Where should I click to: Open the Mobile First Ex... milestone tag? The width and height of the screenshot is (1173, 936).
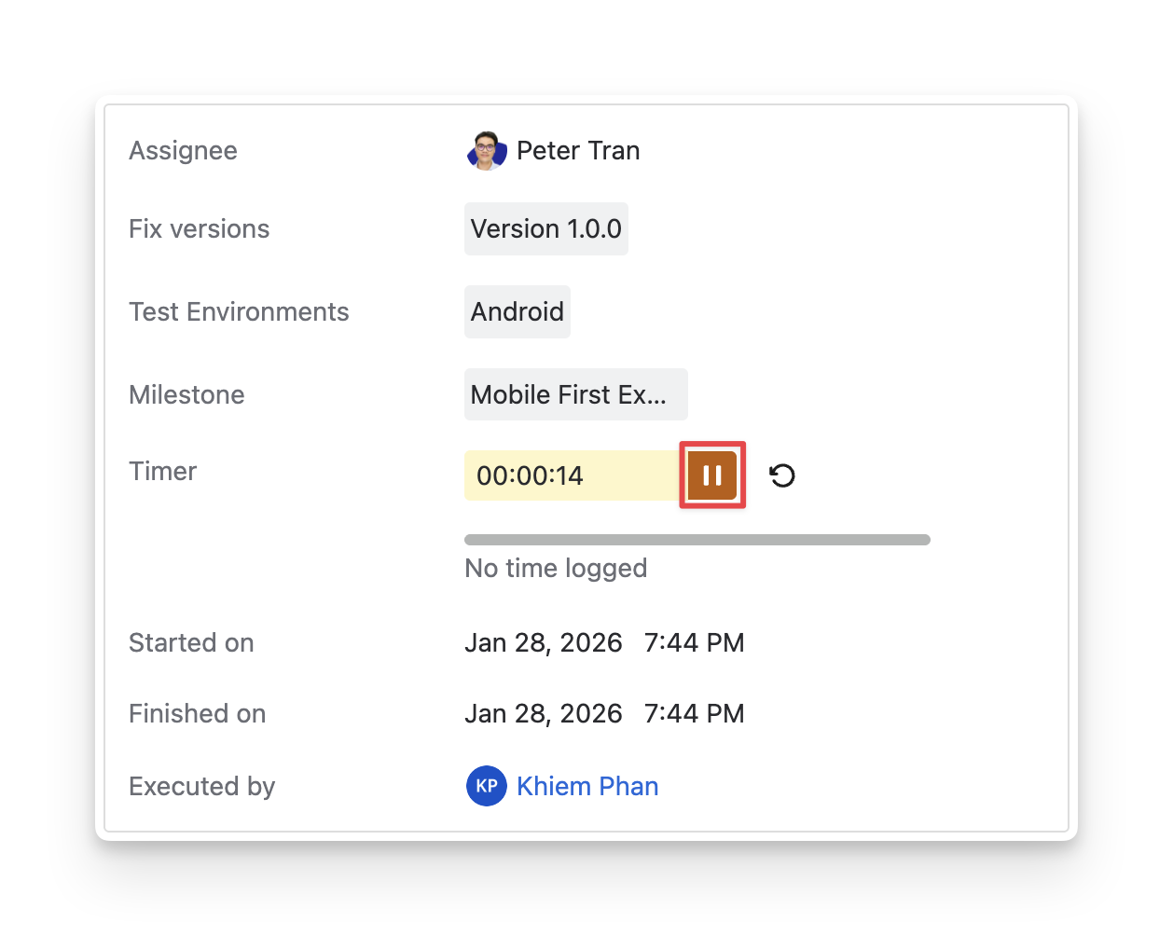(x=574, y=394)
